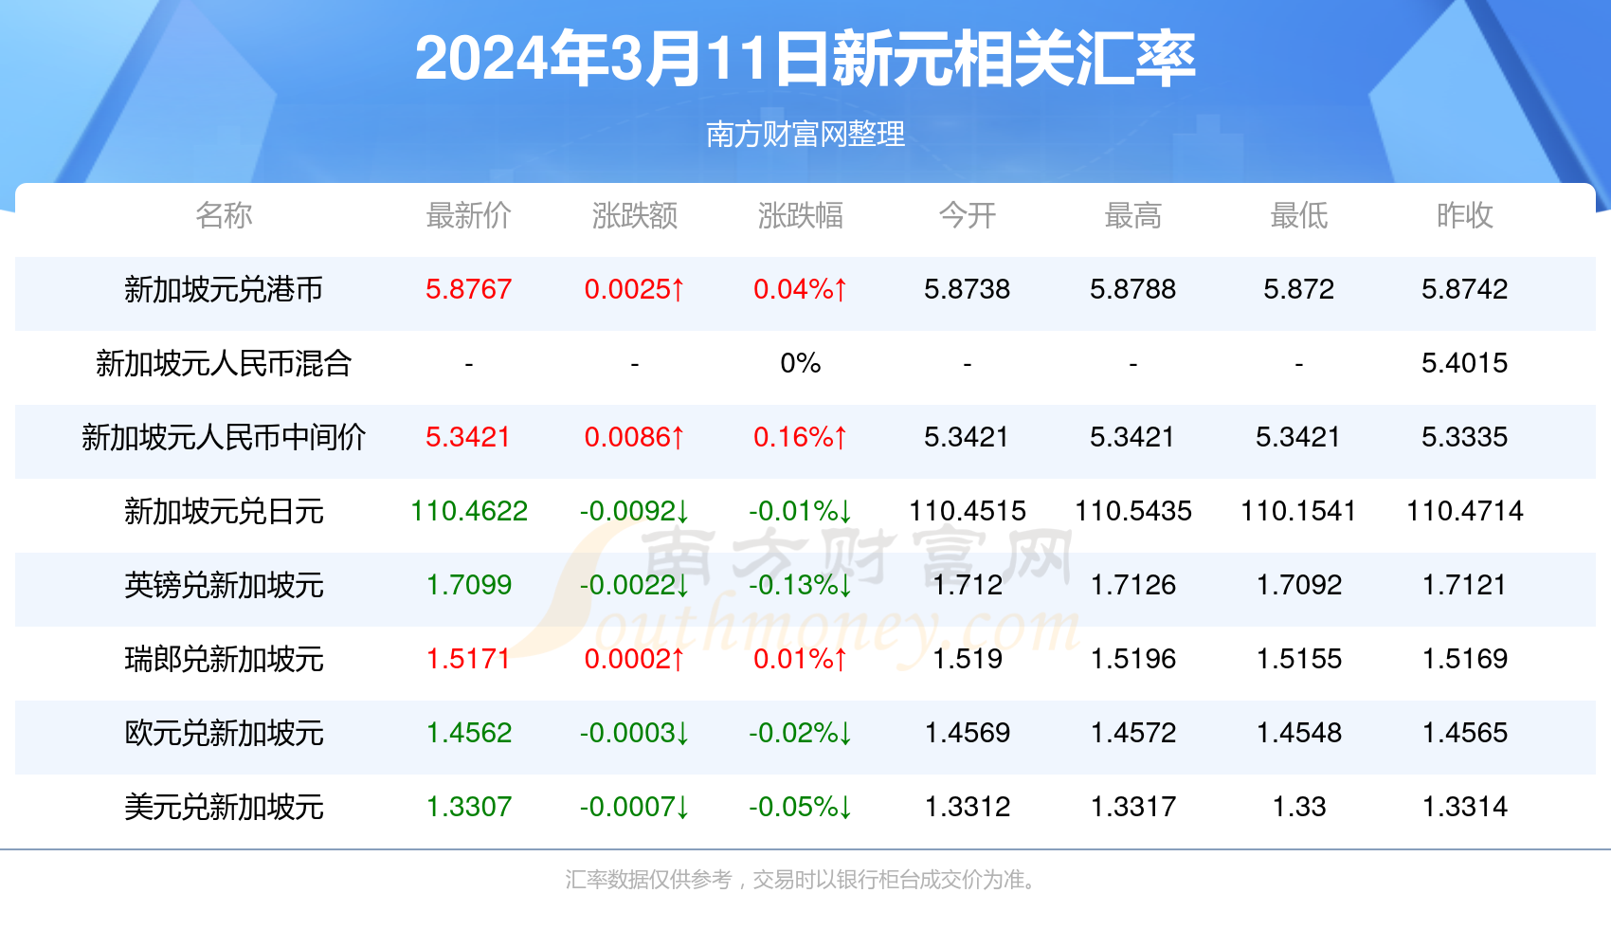Screen dimensions: 1611x948
Task: Click the 0% change for 新加坡元人民币混合
Action: point(801,363)
